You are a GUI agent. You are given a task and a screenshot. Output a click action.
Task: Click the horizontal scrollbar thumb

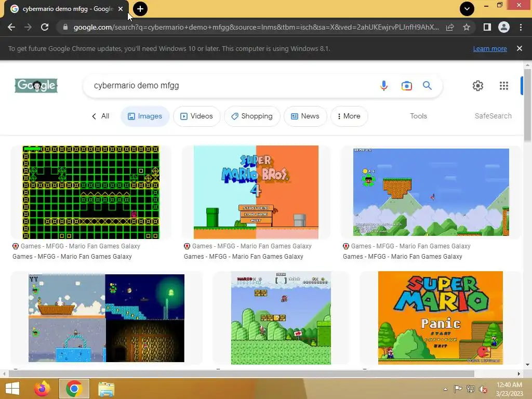pyautogui.click(x=241, y=374)
